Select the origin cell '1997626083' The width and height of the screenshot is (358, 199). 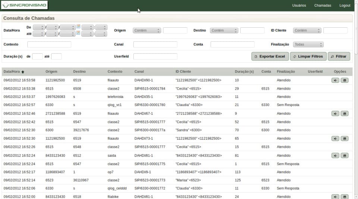pos(55,97)
